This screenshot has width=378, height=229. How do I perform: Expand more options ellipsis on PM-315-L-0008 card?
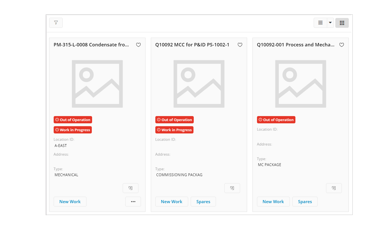pyautogui.click(x=133, y=202)
